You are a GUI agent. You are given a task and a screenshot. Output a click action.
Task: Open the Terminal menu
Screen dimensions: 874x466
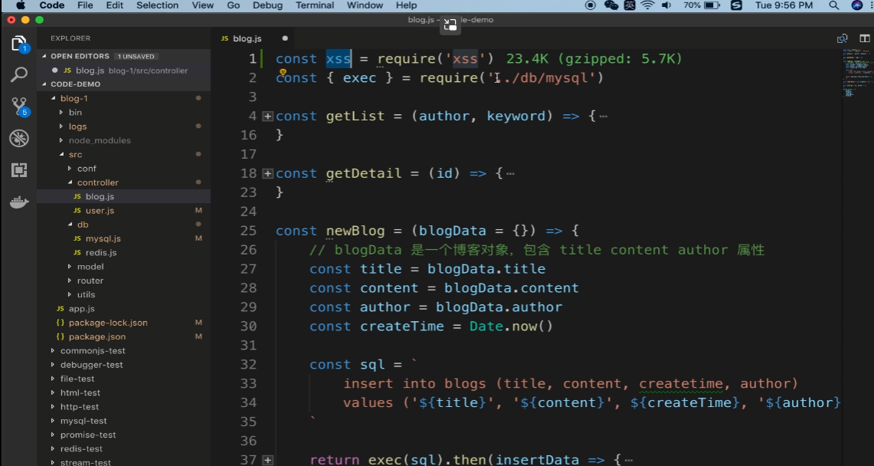coord(315,5)
